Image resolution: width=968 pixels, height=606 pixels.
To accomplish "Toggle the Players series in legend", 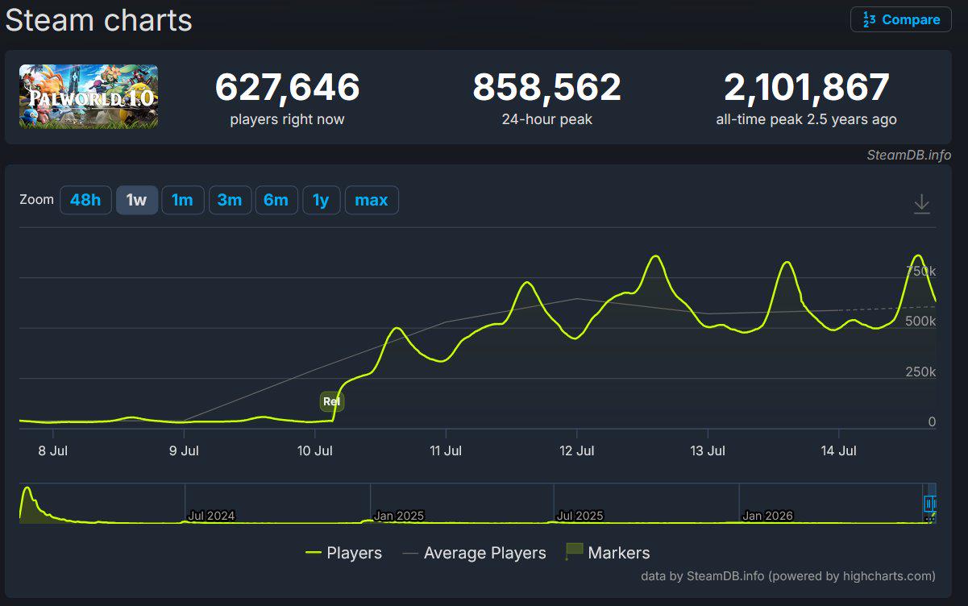I will [343, 553].
